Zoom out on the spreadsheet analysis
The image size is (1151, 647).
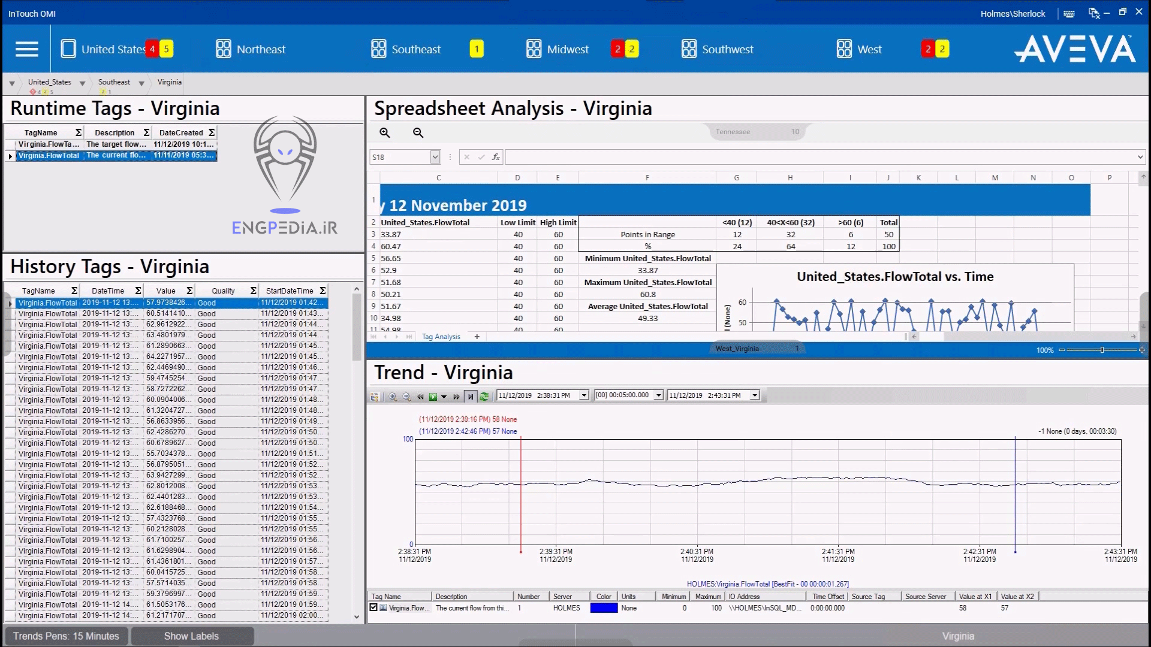pos(418,133)
